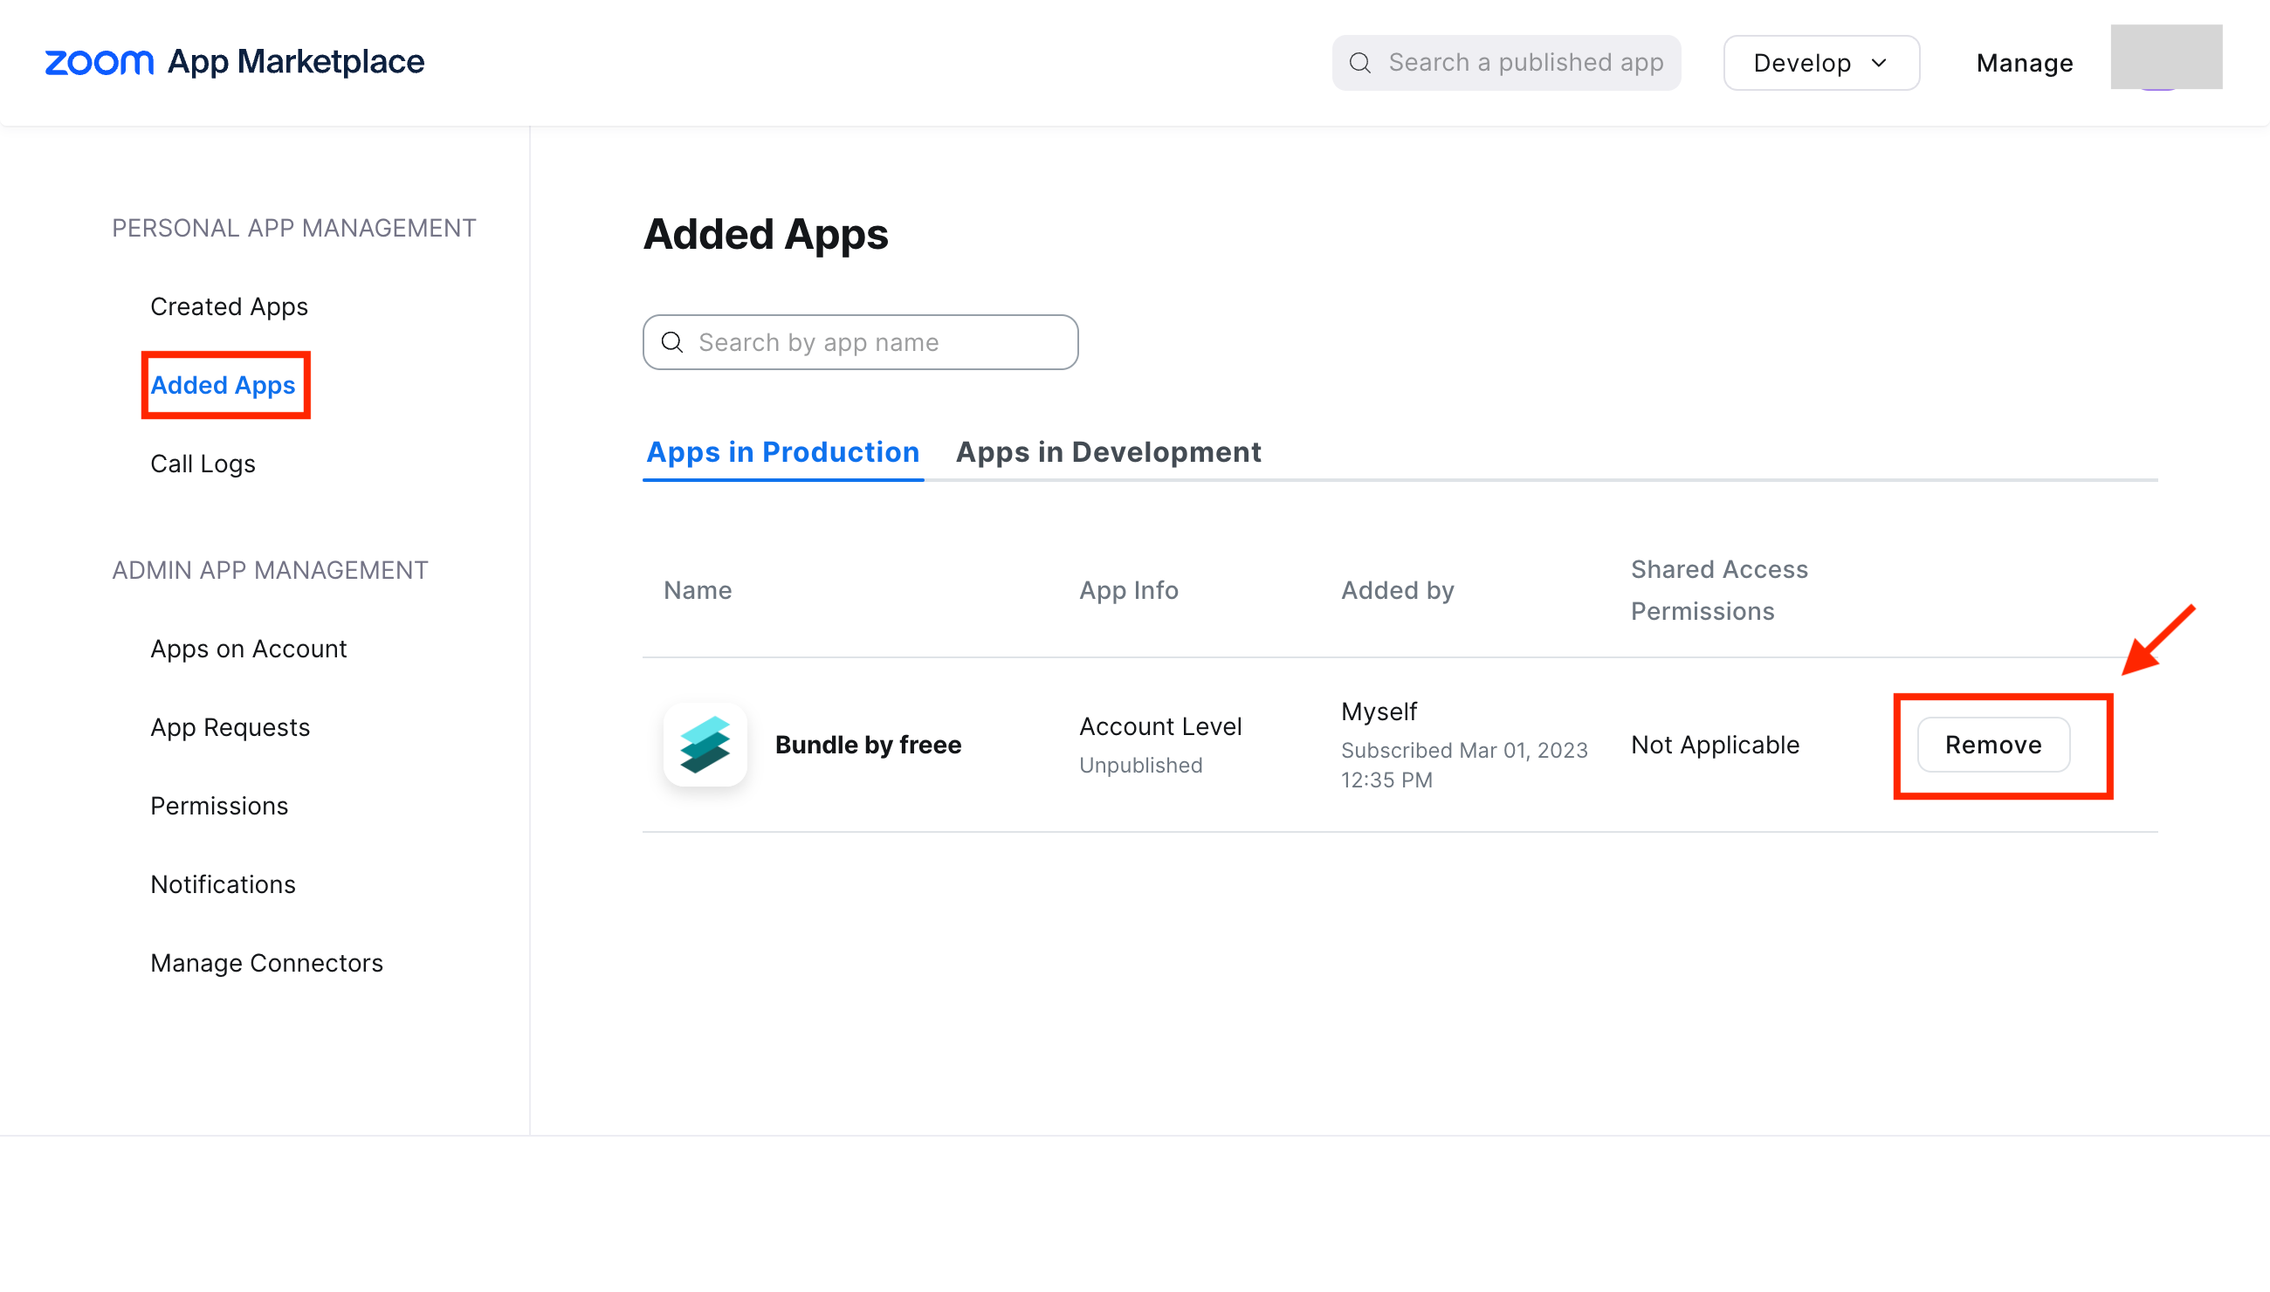Click the Myself added-by text
Image resolution: width=2270 pixels, height=1292 pixels.
(1379, 711)
